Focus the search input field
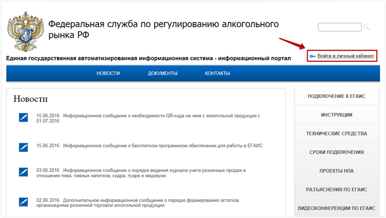 (x=340, y=27)
